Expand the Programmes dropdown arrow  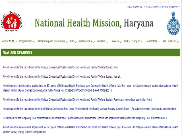(34, 42)
